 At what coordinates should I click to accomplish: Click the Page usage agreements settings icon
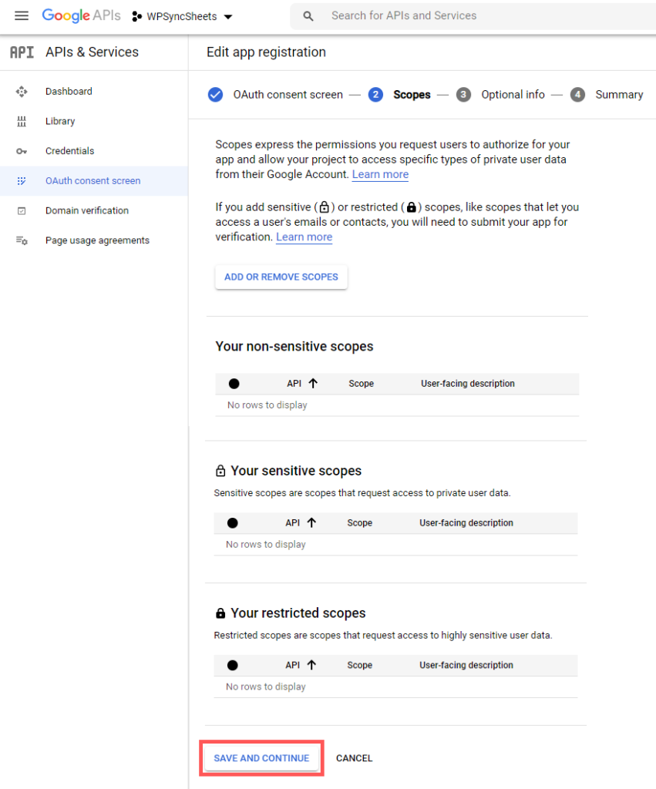21,240
